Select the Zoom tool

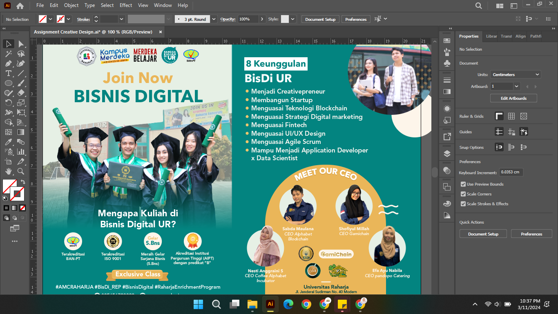point(21,171)
